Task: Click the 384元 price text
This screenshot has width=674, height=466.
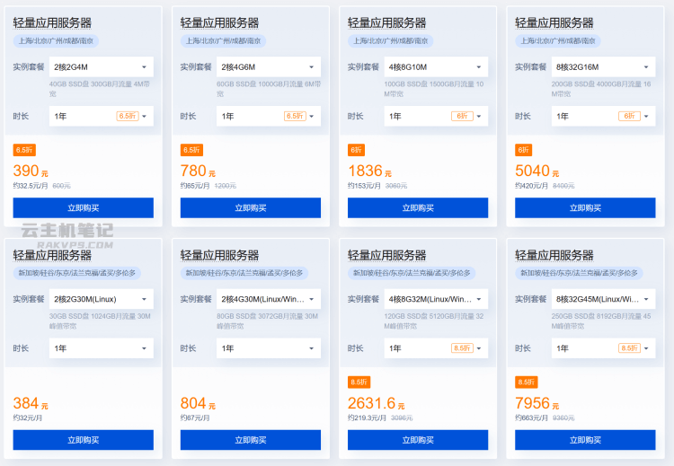Action: click(x=31, y=403)
